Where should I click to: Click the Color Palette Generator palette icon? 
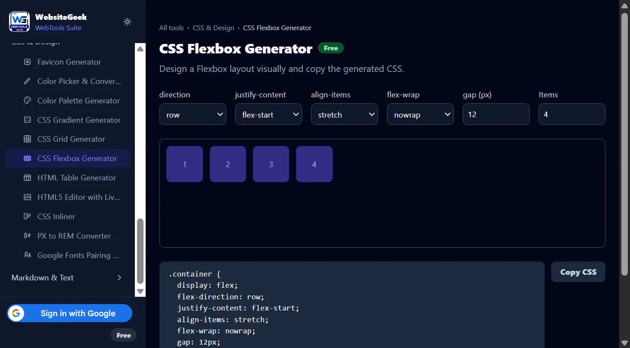pos(28,101)
